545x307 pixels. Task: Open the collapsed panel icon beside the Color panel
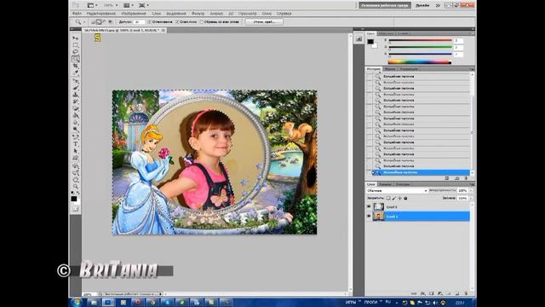[x=359, y=39]
